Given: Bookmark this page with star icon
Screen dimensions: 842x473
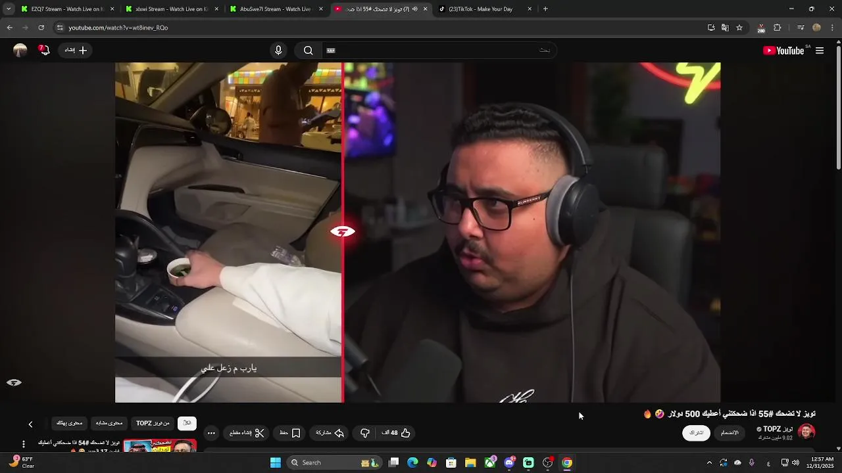Looking at the screenshot, I should (x=739, y=28).
